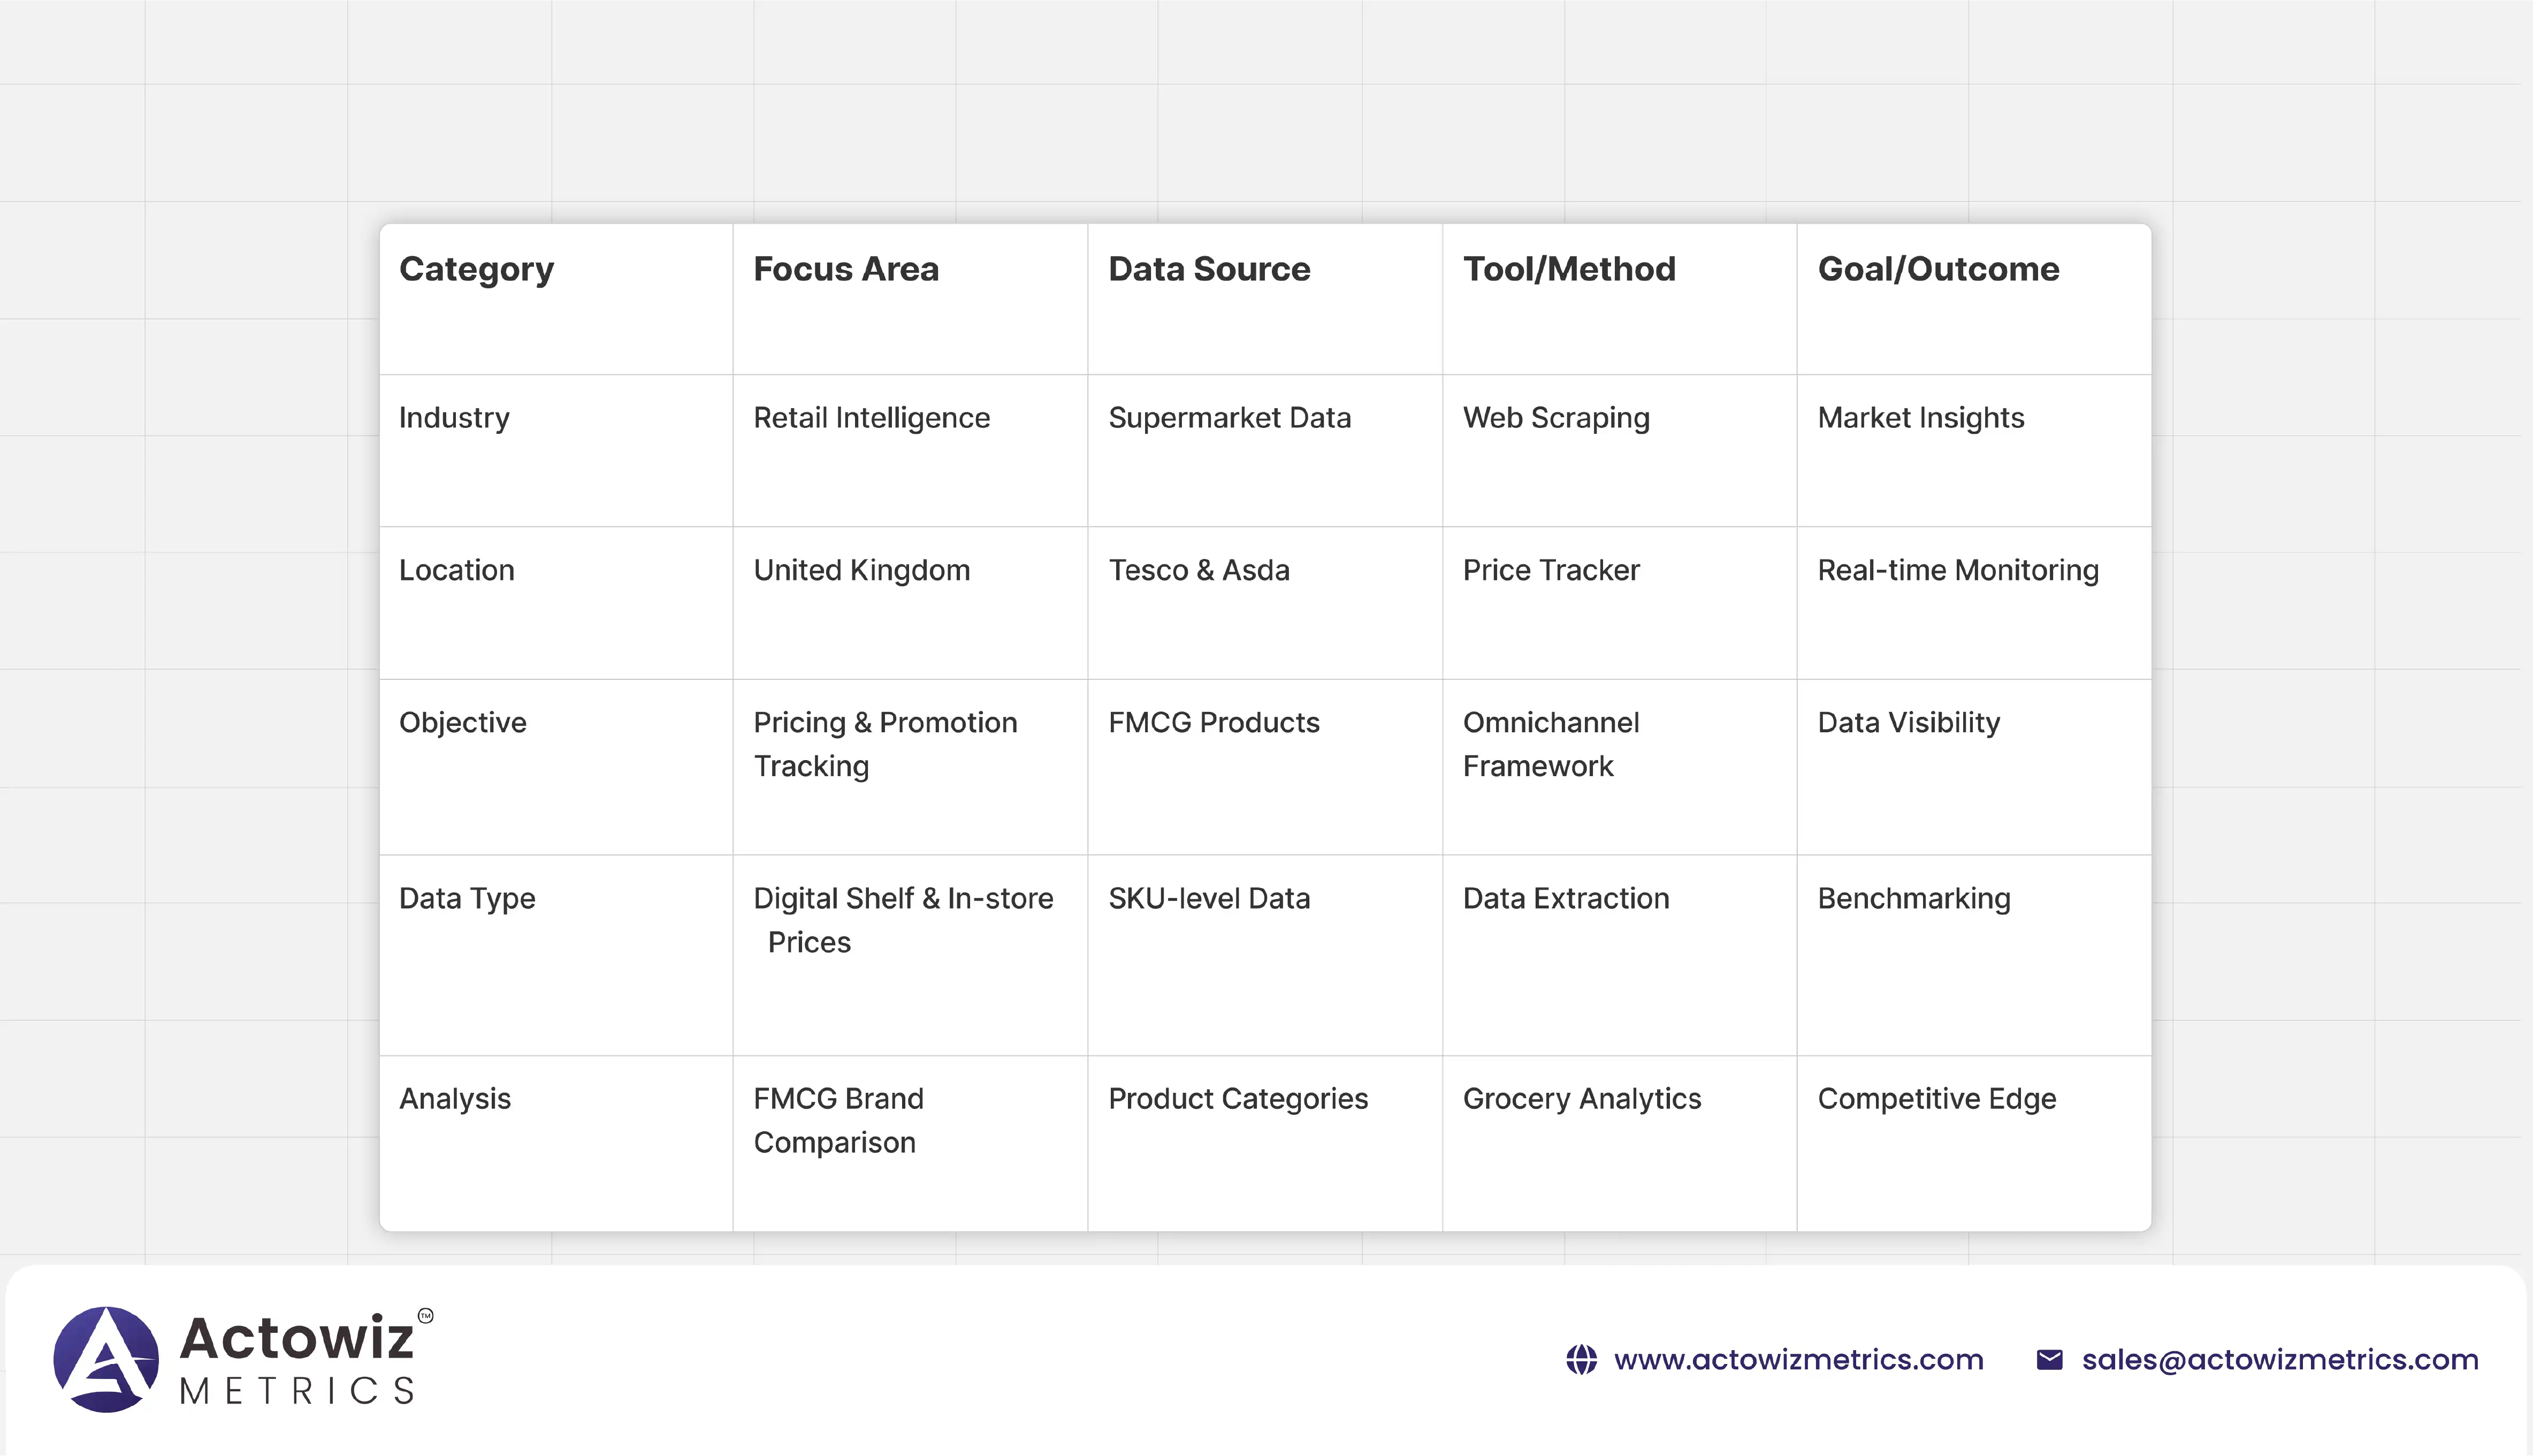Click the Omnichannel Framework cell
Screen dimensions: 2533x1456
[1551, 744]
